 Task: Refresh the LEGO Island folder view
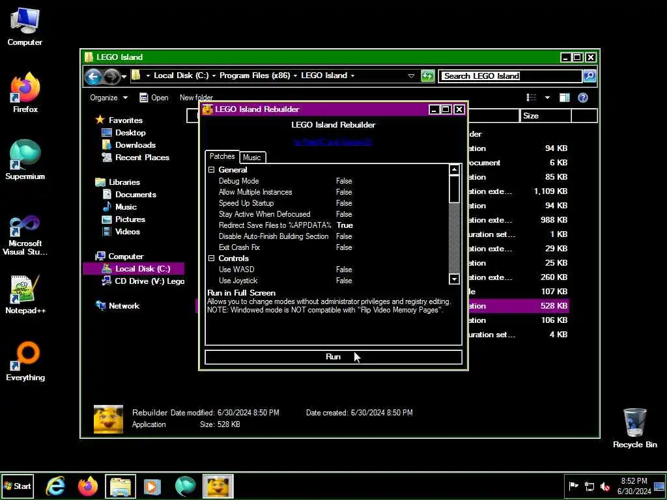(x=427, y=76)
